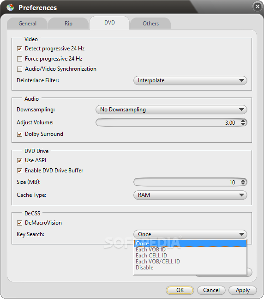The height and width of the screenshot is (299, 264).
Task: Open the Rip tab
Action: [68, 24]
